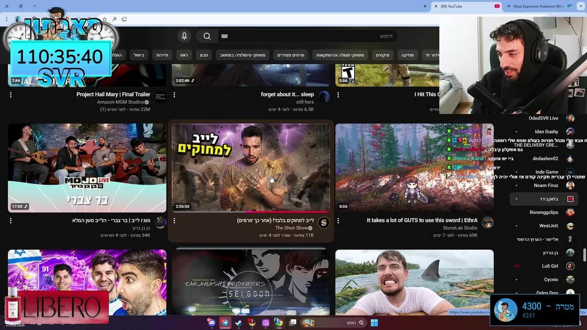Screen dimensions: 587x330
Task: Click the subscriptions sidebar scrollbar
Action: coord(584,255)
